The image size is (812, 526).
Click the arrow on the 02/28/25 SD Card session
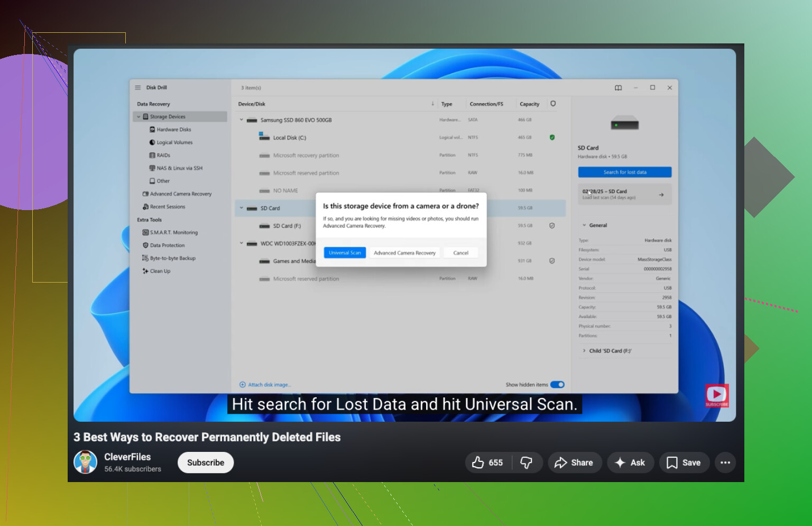pyautogui.click(x=661, y=195)
